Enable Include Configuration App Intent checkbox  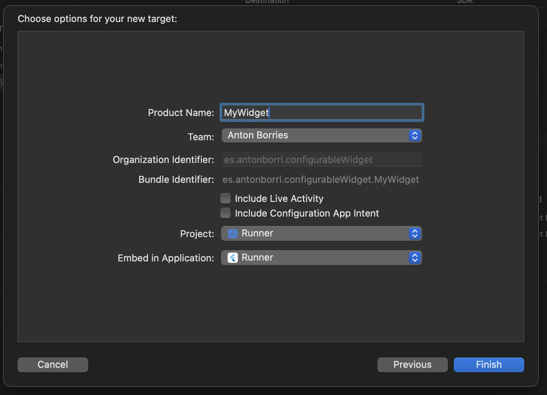(x=225, y=213)
